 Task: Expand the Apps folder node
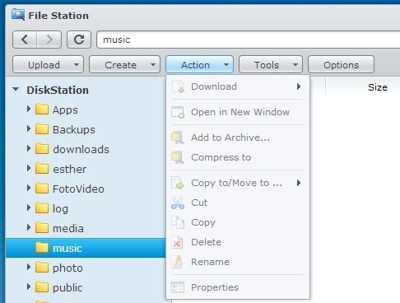click(29, 109)
